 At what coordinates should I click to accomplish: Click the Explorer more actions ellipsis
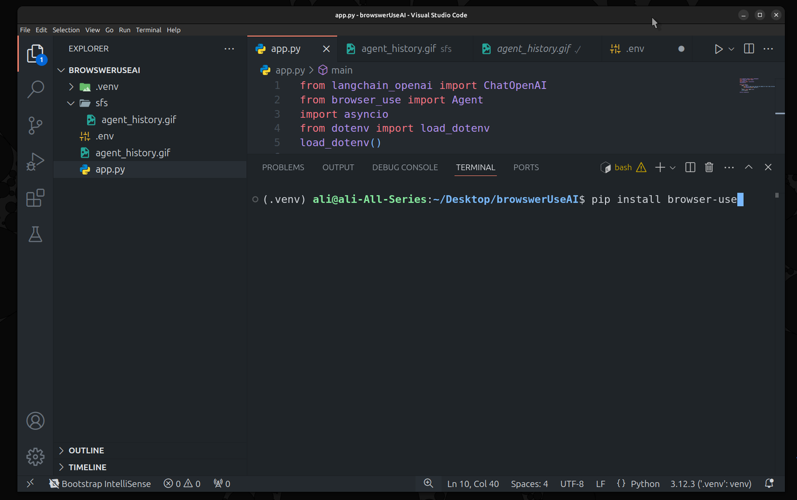point(229,49)
